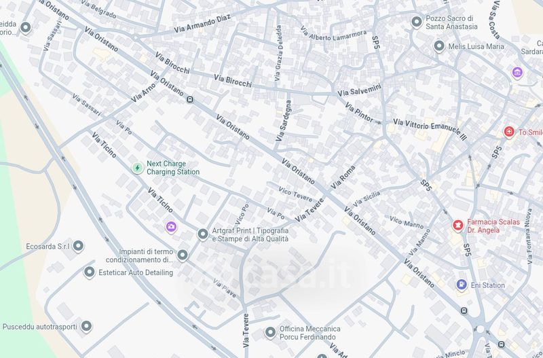Screen dimensions: 543x358
Task: Click the Via Vittorio Emanuele III label
Action: [x=430, y=129]
